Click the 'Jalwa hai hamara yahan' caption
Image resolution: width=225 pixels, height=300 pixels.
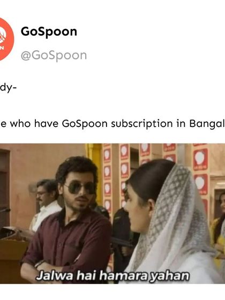(x=112, y=275)
